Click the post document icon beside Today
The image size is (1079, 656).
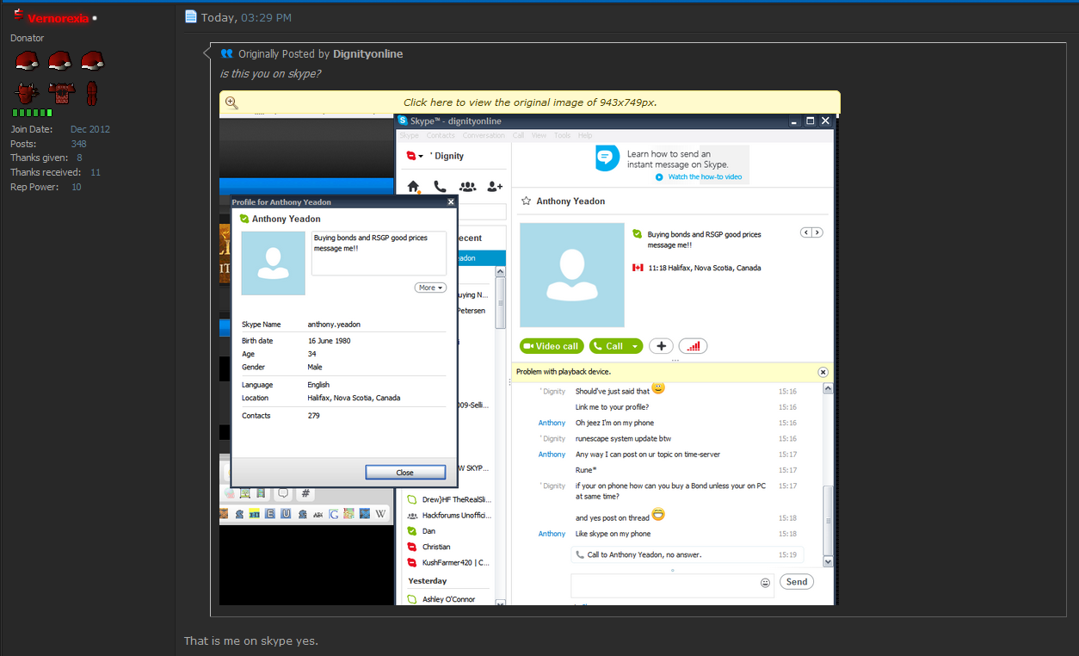click(191, 16)
